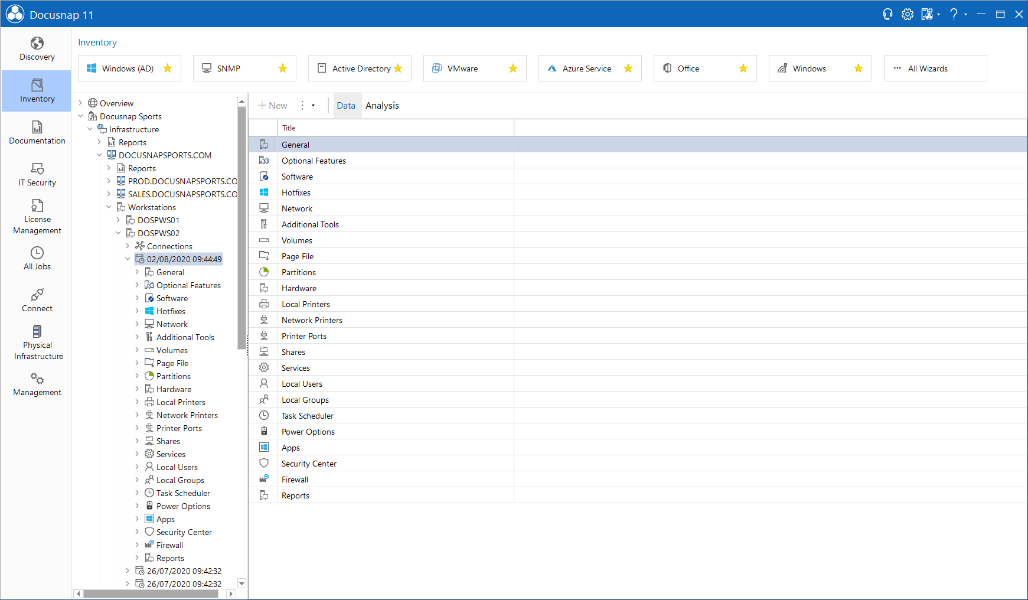1028x600 pixels.
Task: Select Hotfixes Windows icon in data table
Action: (x=264, y=193)
